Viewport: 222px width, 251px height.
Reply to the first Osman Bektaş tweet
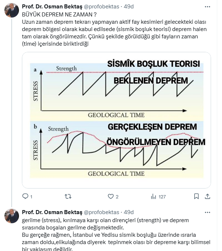point(25,197)
